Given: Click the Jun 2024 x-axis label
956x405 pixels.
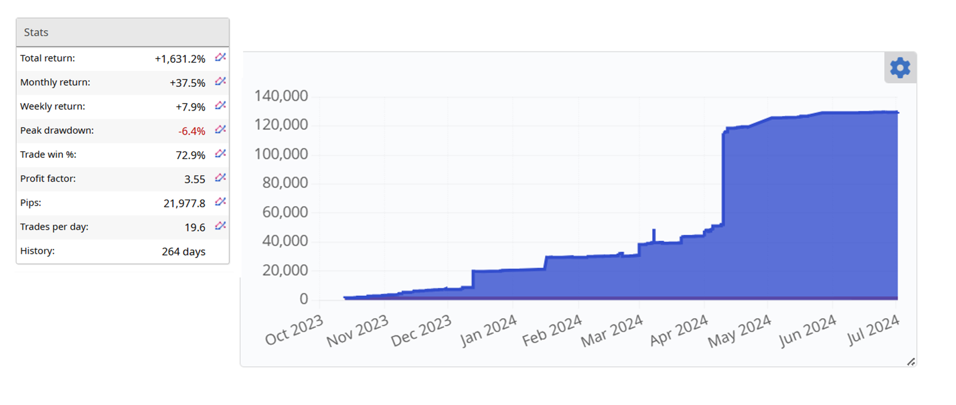Looking at the screenshot, I should click(807, 330).
